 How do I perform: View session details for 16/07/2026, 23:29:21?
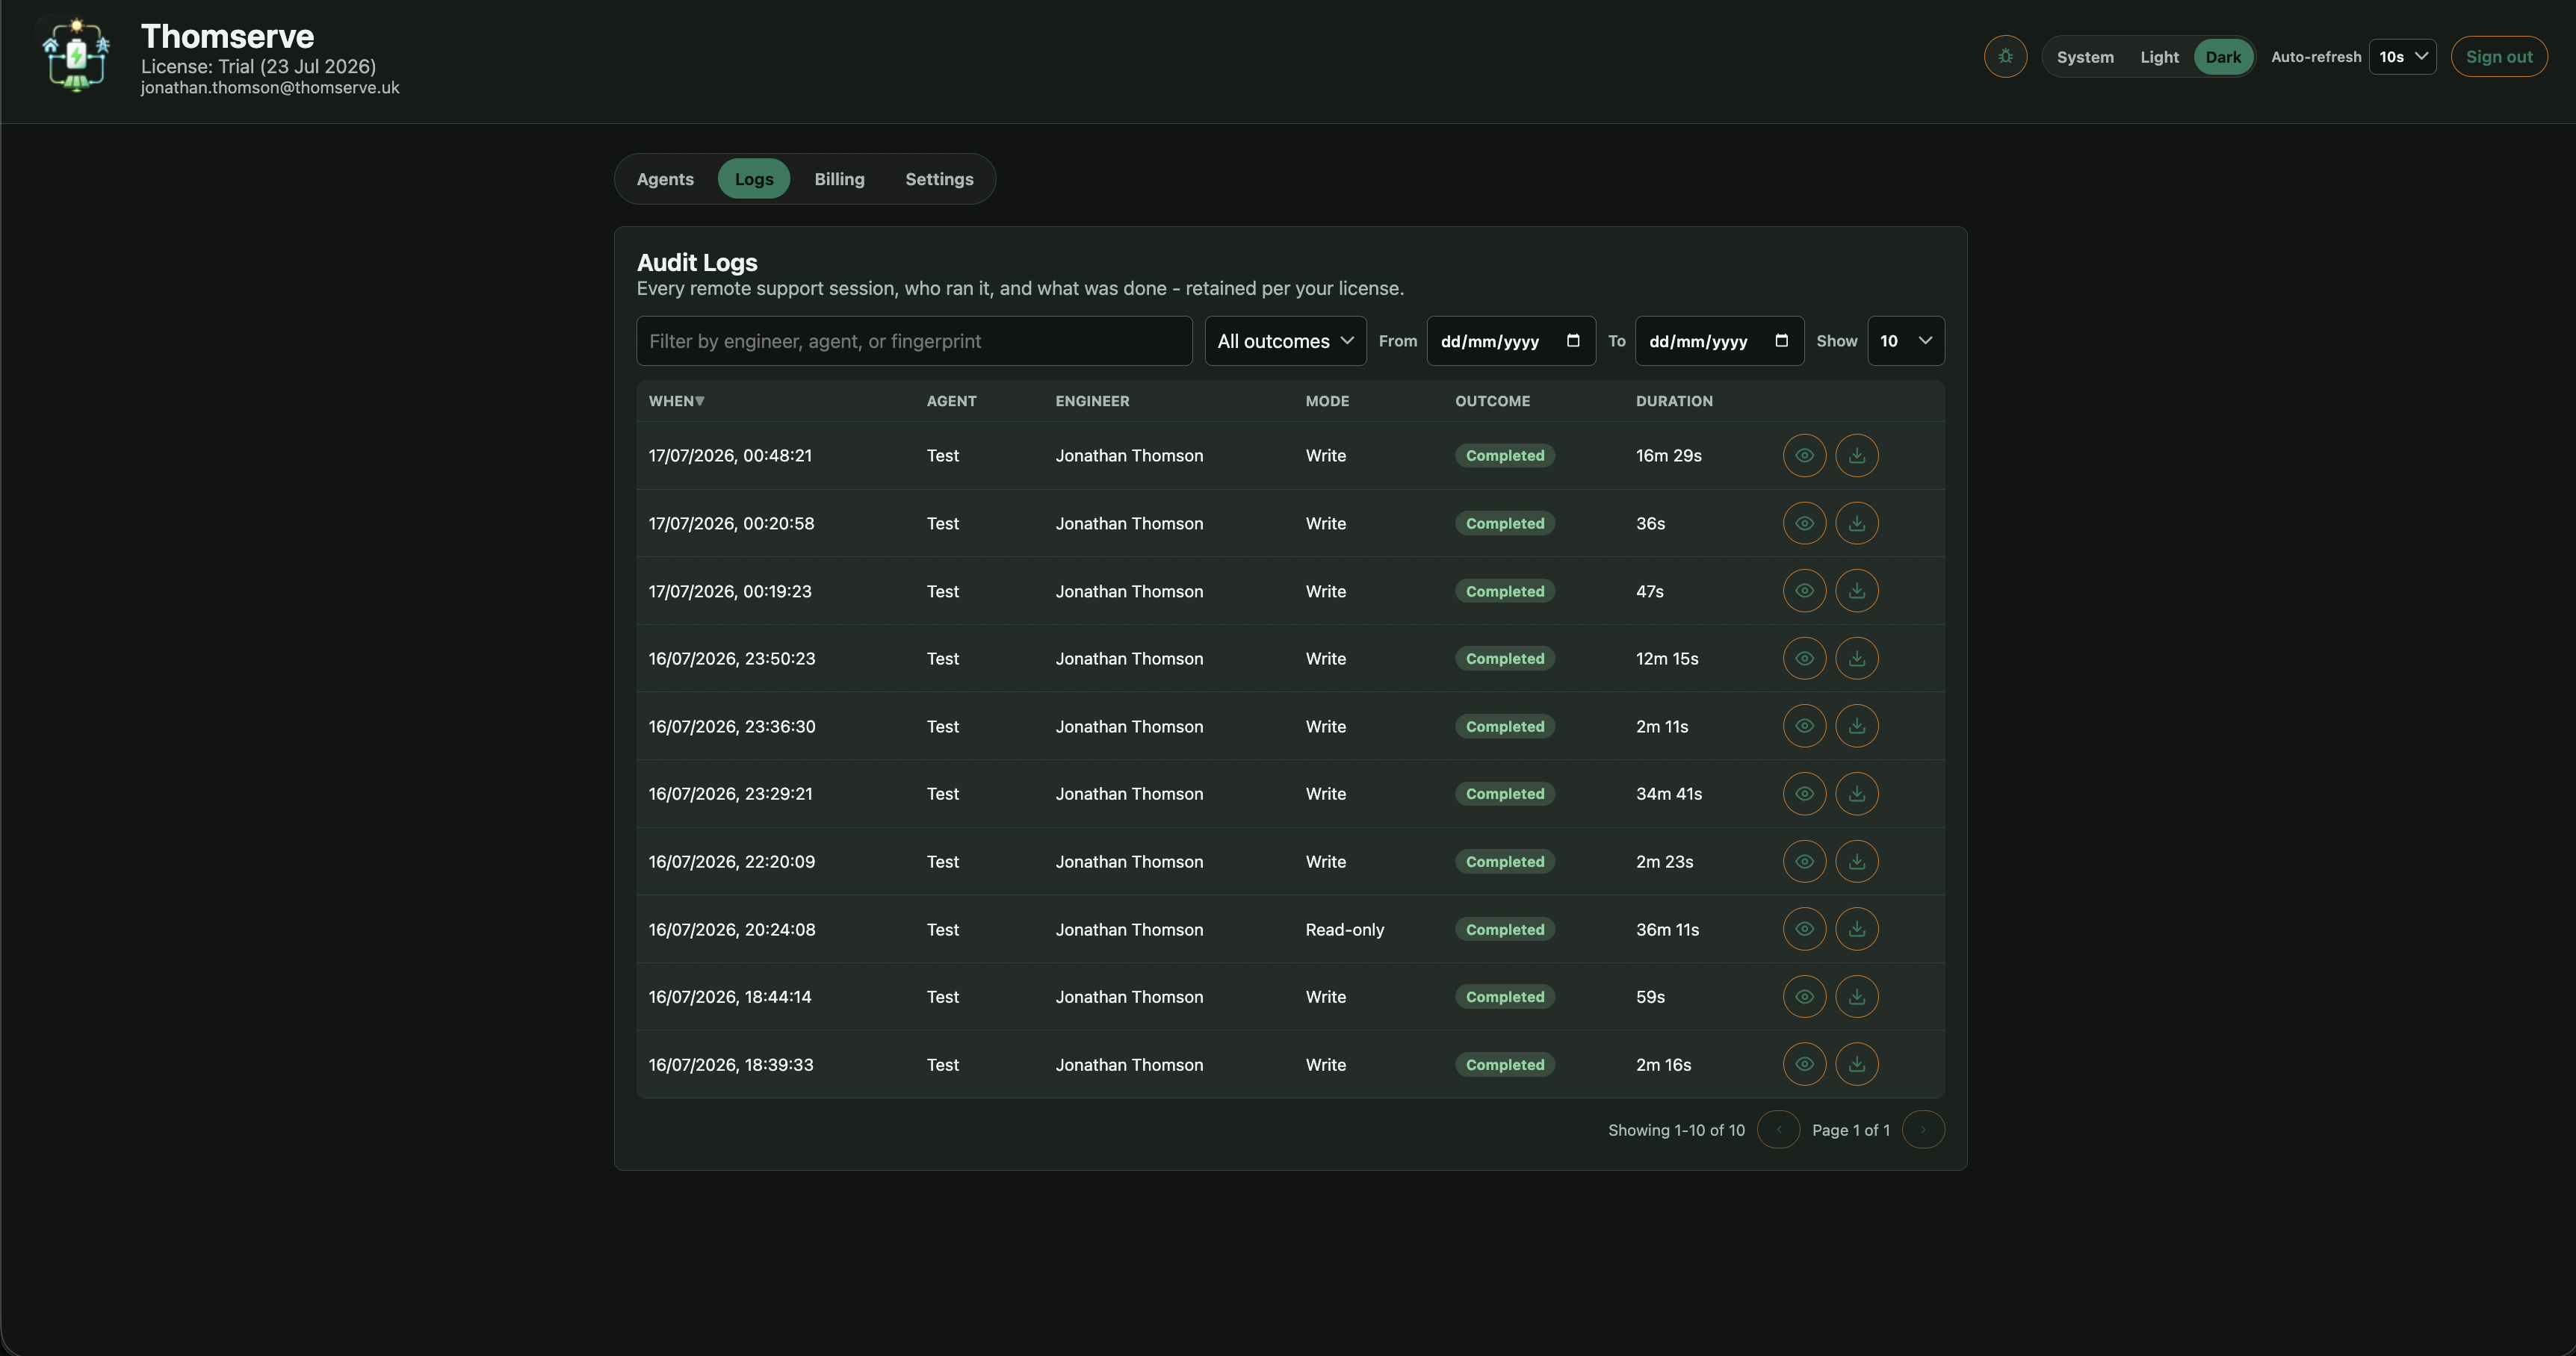[x=1804, y=794]
